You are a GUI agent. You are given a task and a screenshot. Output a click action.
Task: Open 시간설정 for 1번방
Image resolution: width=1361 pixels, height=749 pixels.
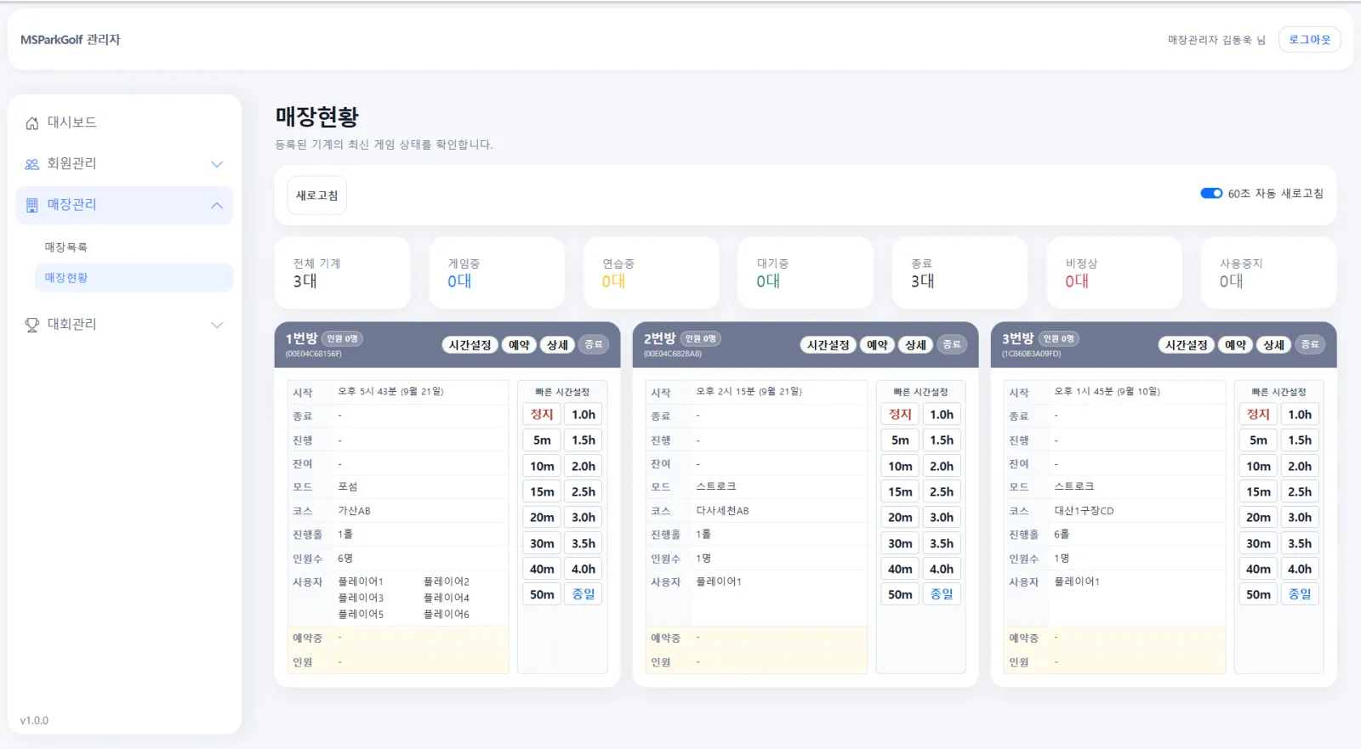(x=470, y=344)
